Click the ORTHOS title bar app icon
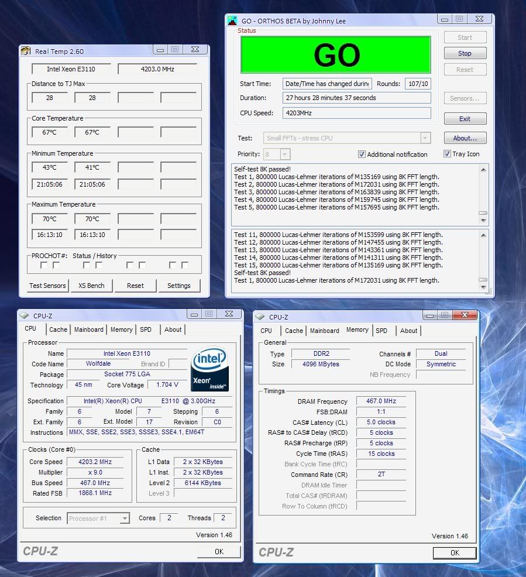 click(x=232, y=20)
